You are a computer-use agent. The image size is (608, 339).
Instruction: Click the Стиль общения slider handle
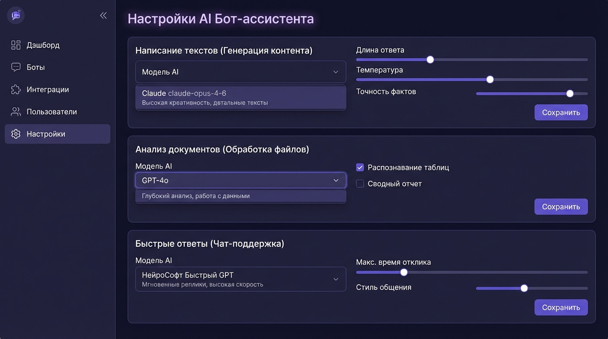(524, 288)
